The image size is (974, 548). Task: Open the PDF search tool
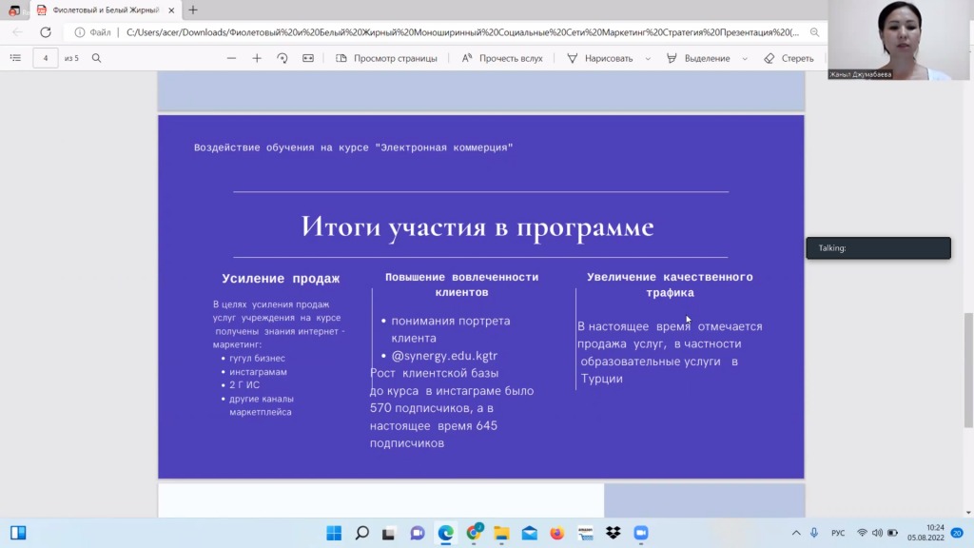[x=96, y=58]
